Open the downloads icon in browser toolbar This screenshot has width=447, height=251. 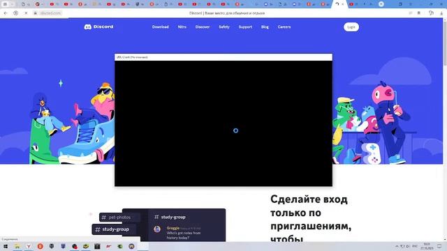click(x=441, y=13)
